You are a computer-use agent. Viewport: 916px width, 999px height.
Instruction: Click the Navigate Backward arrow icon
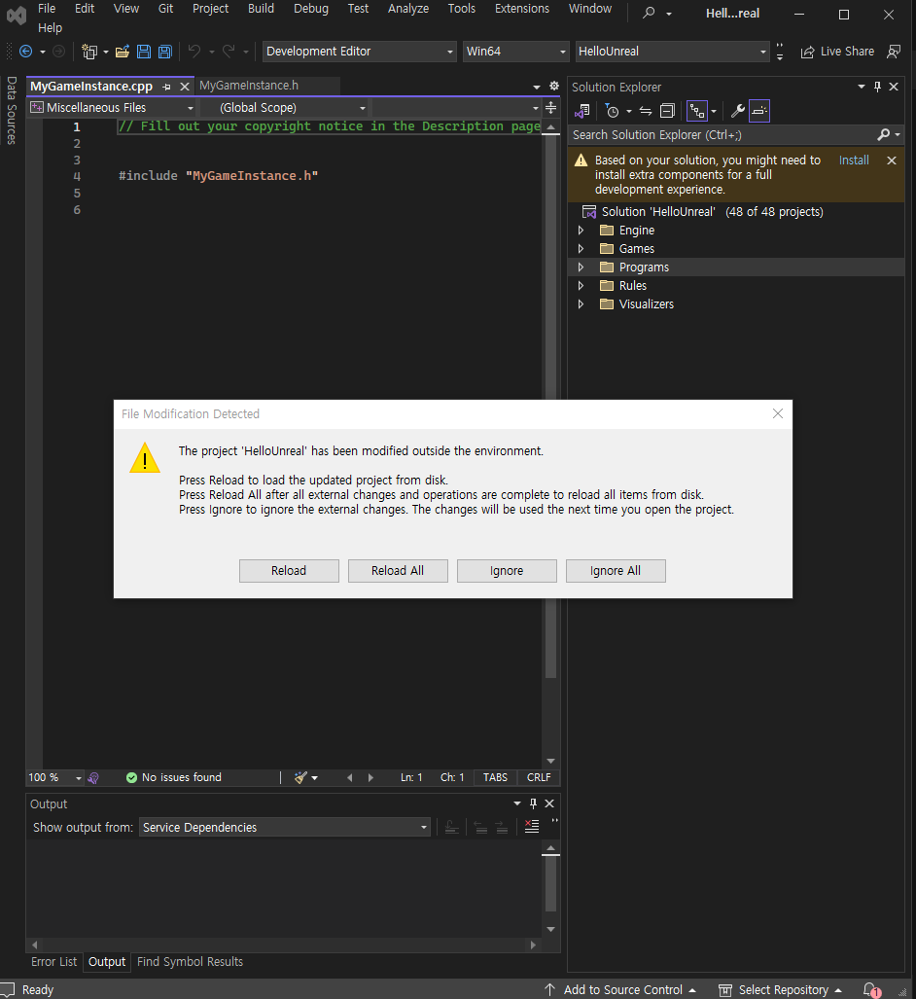click(x=26, y=52)
